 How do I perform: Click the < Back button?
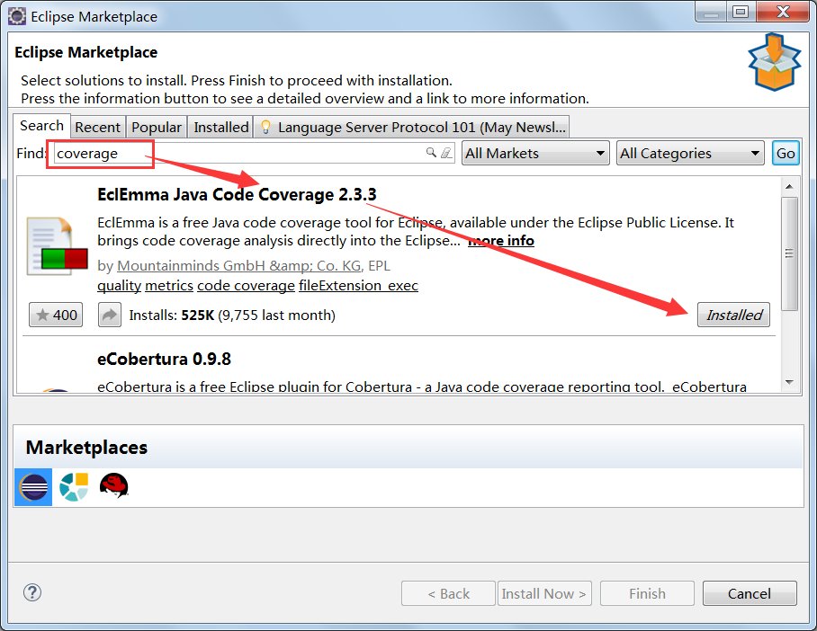(x=448, y=593)
